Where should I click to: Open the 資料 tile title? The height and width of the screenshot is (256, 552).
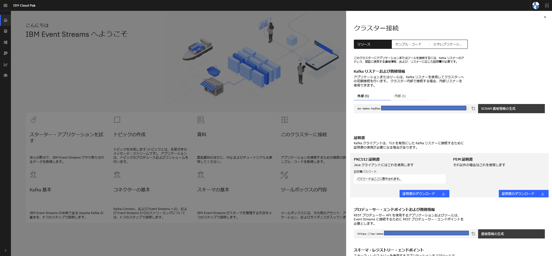point(202,134)
